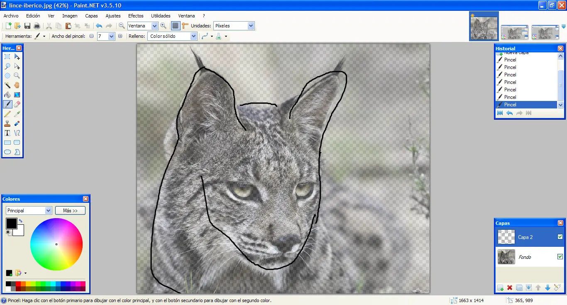Open layer properties in Capas panel
The height and width of the screenshot is (305, 567).
click(x=557, y=288)
